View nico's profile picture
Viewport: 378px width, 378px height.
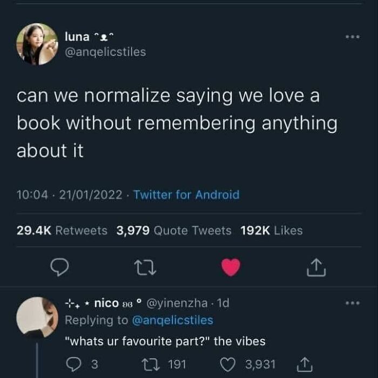(37, 318)
